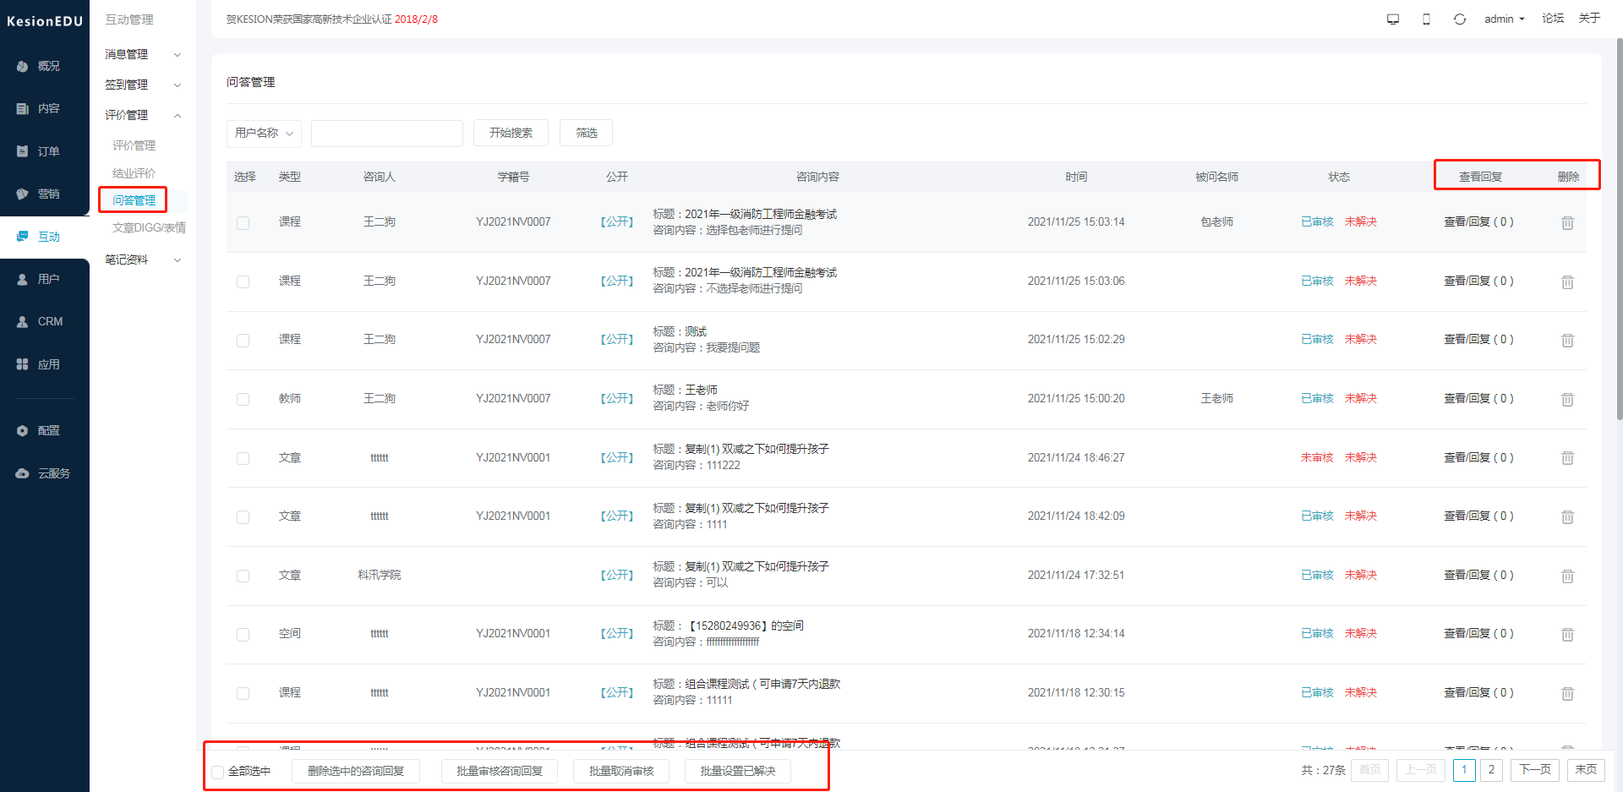Click the 开始搜索 button
Viewport: 1623px width, 792px height.
511,133
